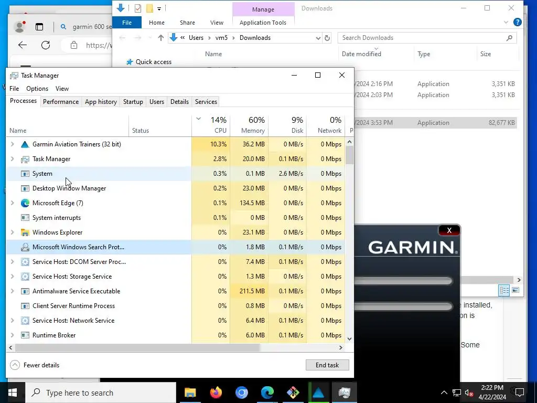
Task: Click the Runtime Broker process icon
Action: 25,335
